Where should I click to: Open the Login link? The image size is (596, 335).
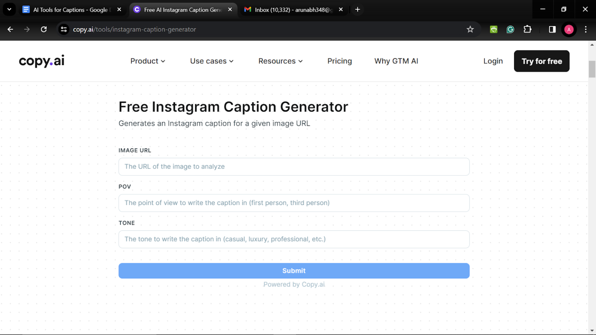(493, 61)
